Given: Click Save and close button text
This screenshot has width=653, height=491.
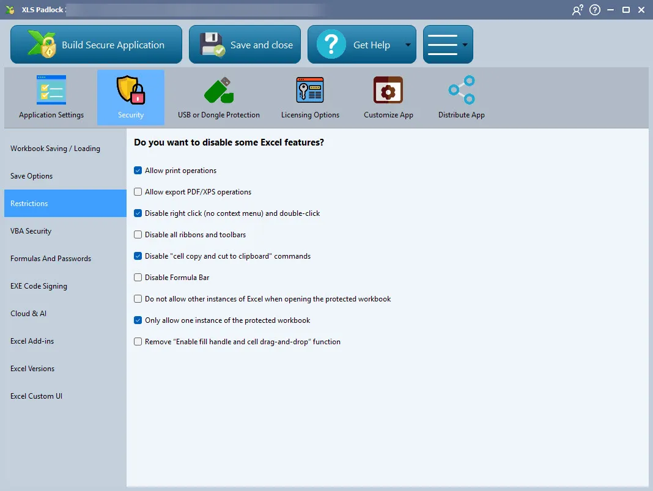Looking at the screenshot, I should point(262,45).
